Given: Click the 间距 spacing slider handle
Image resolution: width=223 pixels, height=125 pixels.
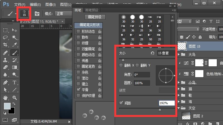Looking at the screenshot, I should click(160, 110).
